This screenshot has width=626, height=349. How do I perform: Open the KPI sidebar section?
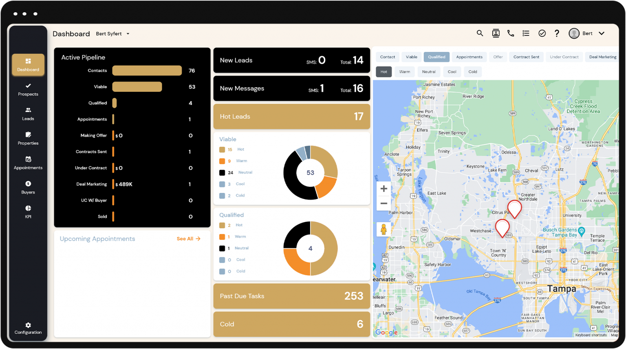(28, 212)
